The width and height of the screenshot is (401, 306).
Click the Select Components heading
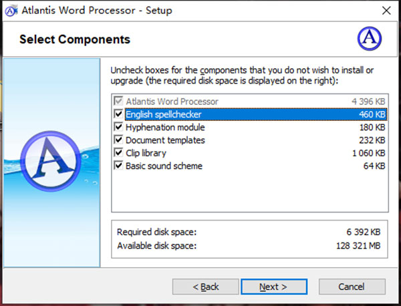click(x=75, y=39)
